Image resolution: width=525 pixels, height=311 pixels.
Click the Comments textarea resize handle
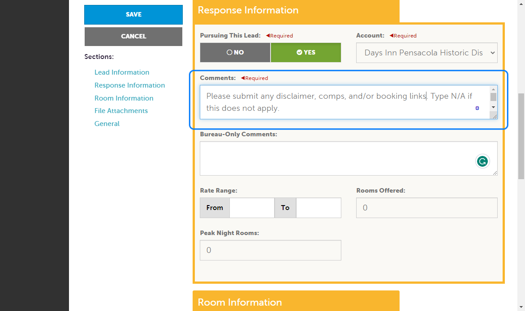tap(494, 116)
